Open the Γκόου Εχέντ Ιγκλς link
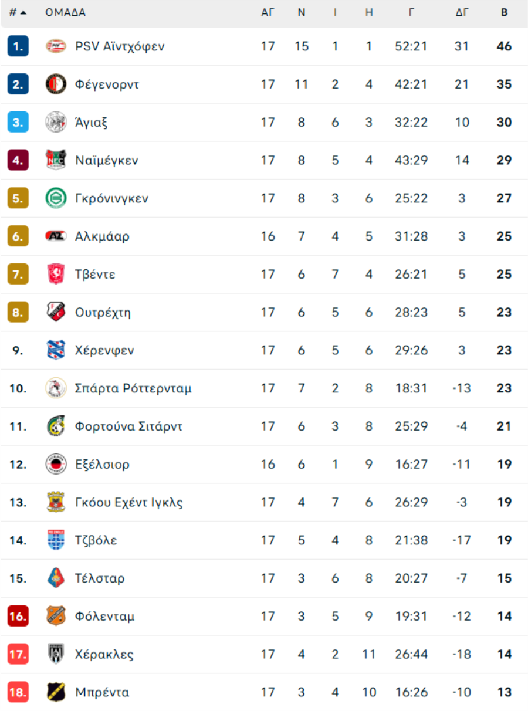528x711 pixels. [129, 502]
